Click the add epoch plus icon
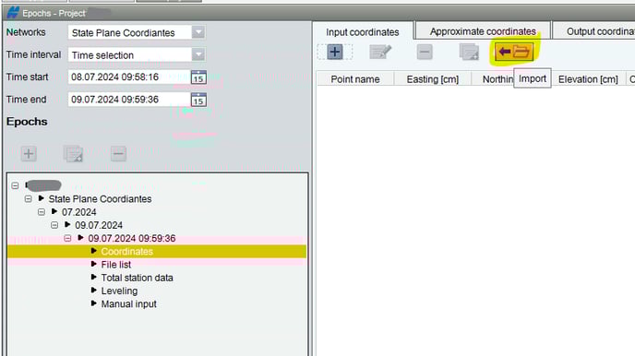Viewport: 635px width, 356px height. pyautogui.click(x=29, y=154)
